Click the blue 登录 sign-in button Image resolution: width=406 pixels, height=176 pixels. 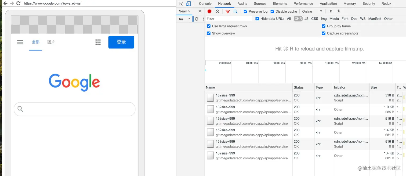coord(121,42)
